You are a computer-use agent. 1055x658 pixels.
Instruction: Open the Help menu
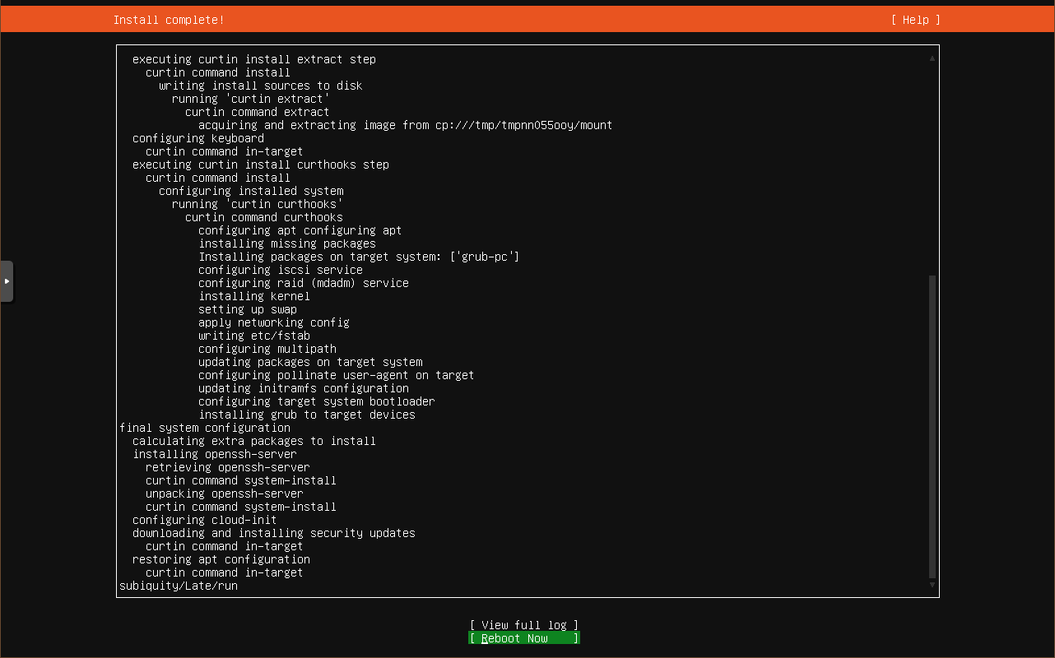pos(915,20)
